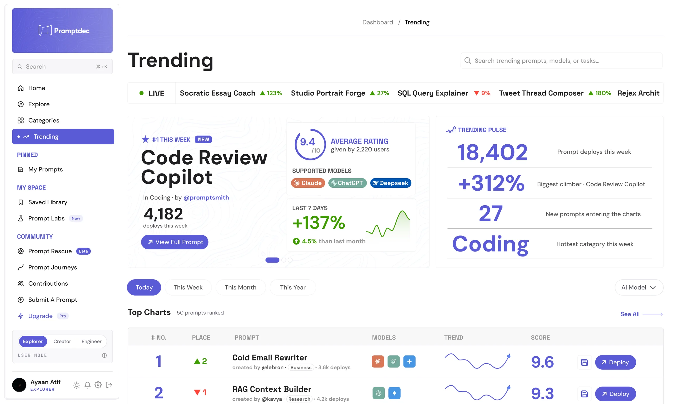Toggle light theme sun icon
Screen dimensions: 673x404
pyautogui.click(x=77, y=385)
